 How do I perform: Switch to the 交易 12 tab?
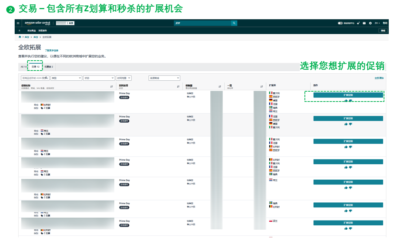[x=35, y=67]
